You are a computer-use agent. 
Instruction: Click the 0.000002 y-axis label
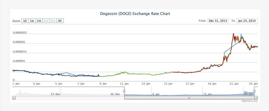pos(19,42)
